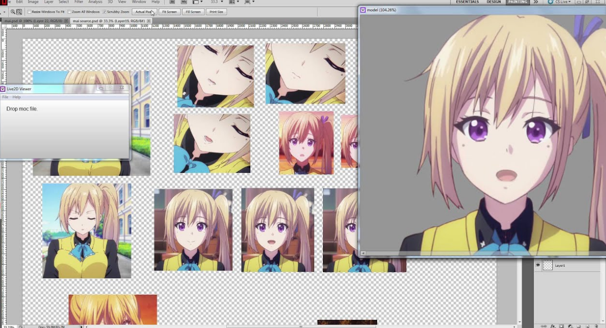Click the link layers icon in Layers panel
The height and width of the screenshot is (328, 606).
point(544,326)
